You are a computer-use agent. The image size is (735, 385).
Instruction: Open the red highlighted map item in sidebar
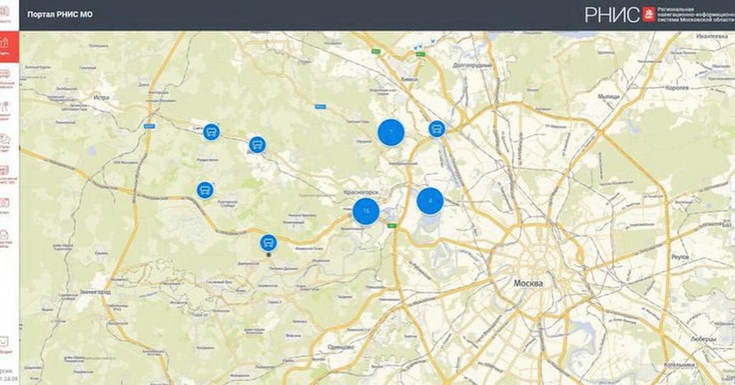(x=9, y=47)
